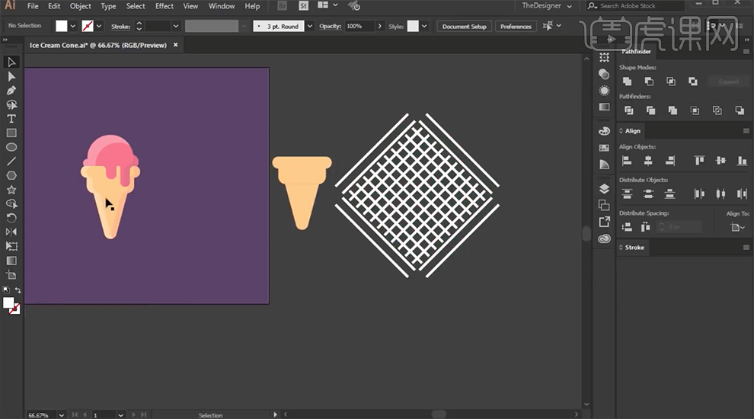Click the Unite shape mode icon
754x419 pixels.
click(x=627, y=82)
